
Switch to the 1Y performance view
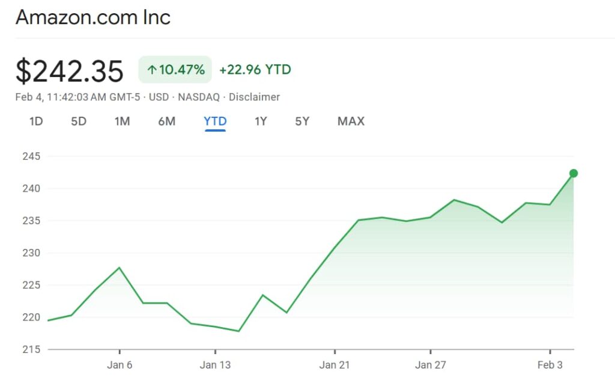[261, 121]
